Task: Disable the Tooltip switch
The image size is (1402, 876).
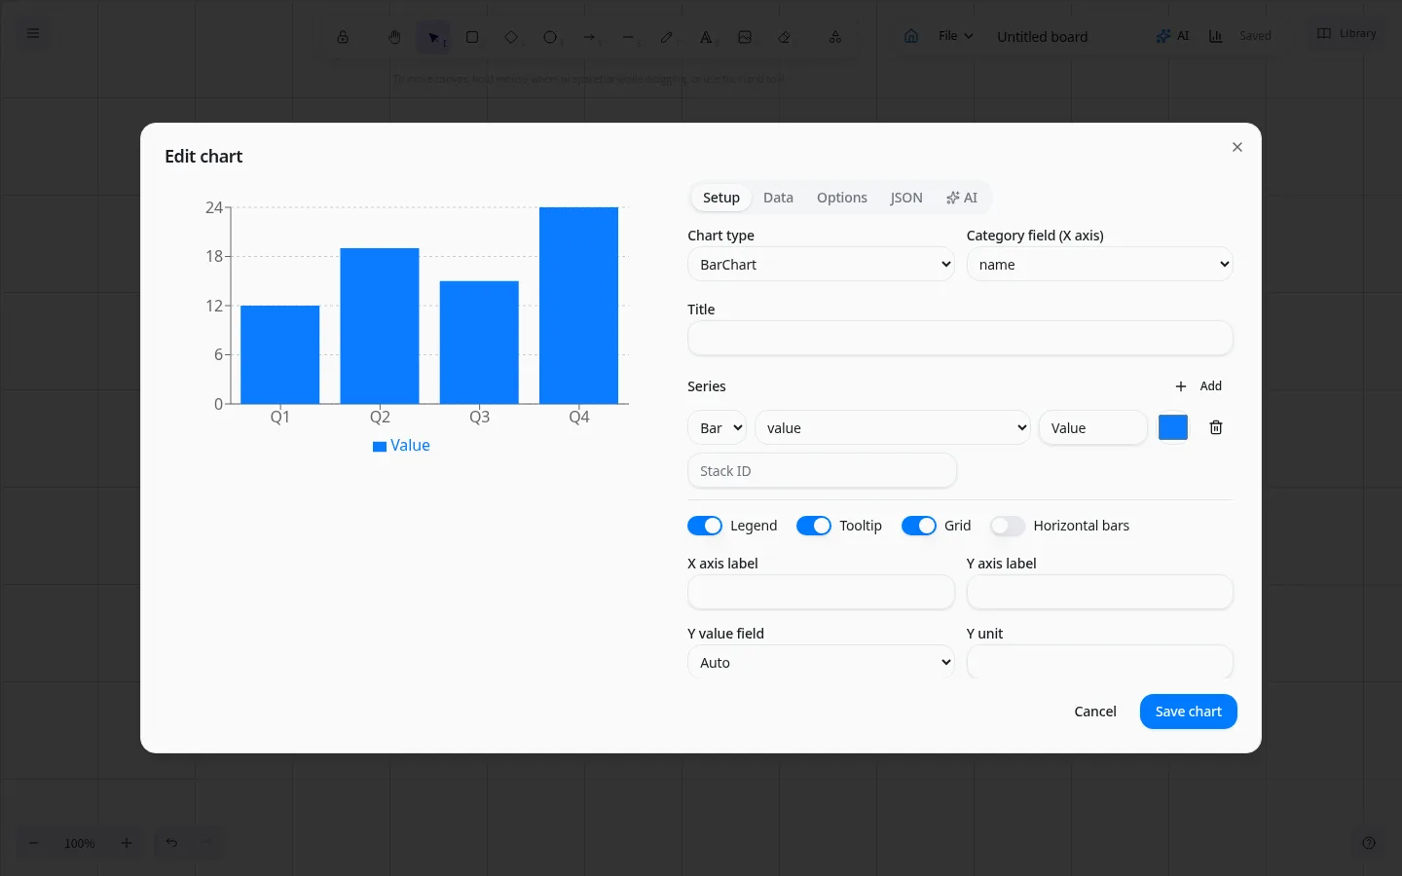Action: click(814, 526)
